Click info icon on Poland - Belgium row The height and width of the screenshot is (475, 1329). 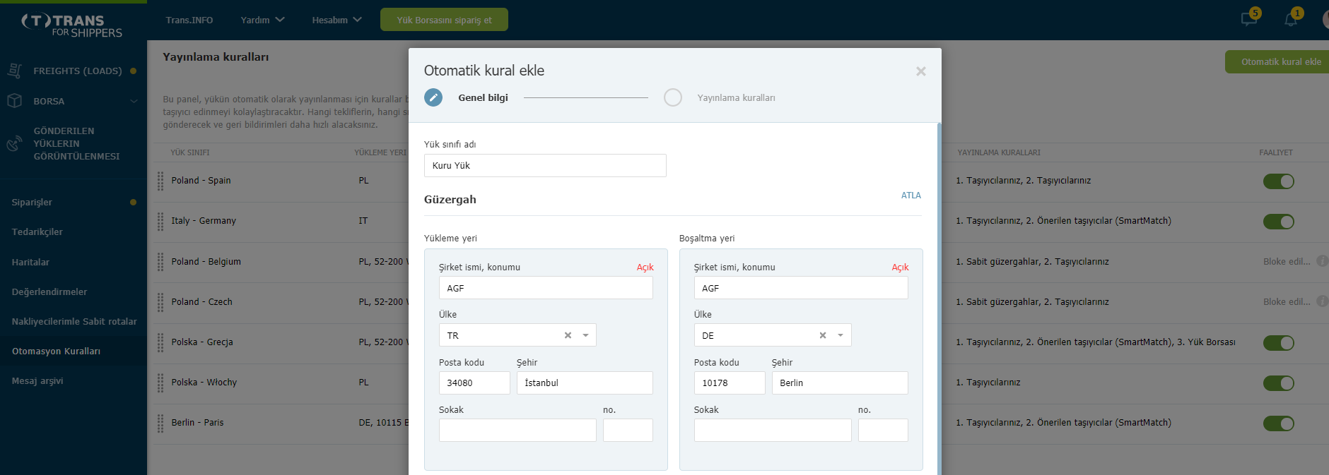pos(1321,261)
